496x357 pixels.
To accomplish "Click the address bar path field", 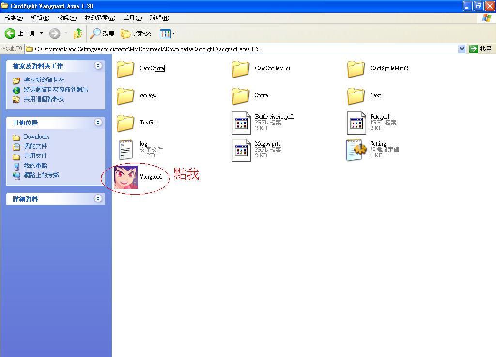I will tap(242, 49).
